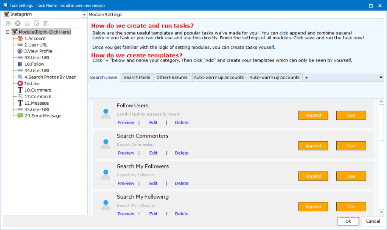Click the template list scrollbar down arrow
The image size is (387, 230).
coord(381,212)
